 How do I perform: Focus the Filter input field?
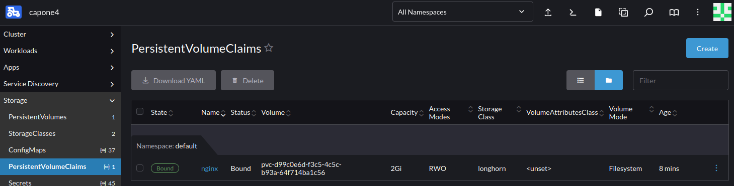[680, 80]
